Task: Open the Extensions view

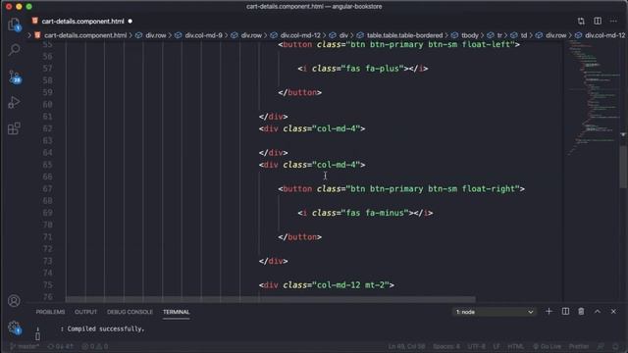Action: (x=14, y=128)
